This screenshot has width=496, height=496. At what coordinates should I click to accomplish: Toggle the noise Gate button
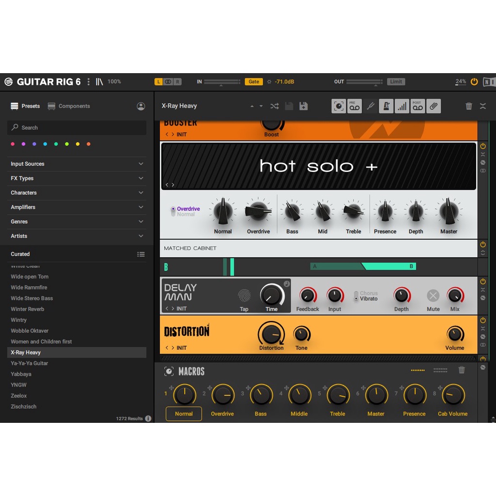point(254,82)
